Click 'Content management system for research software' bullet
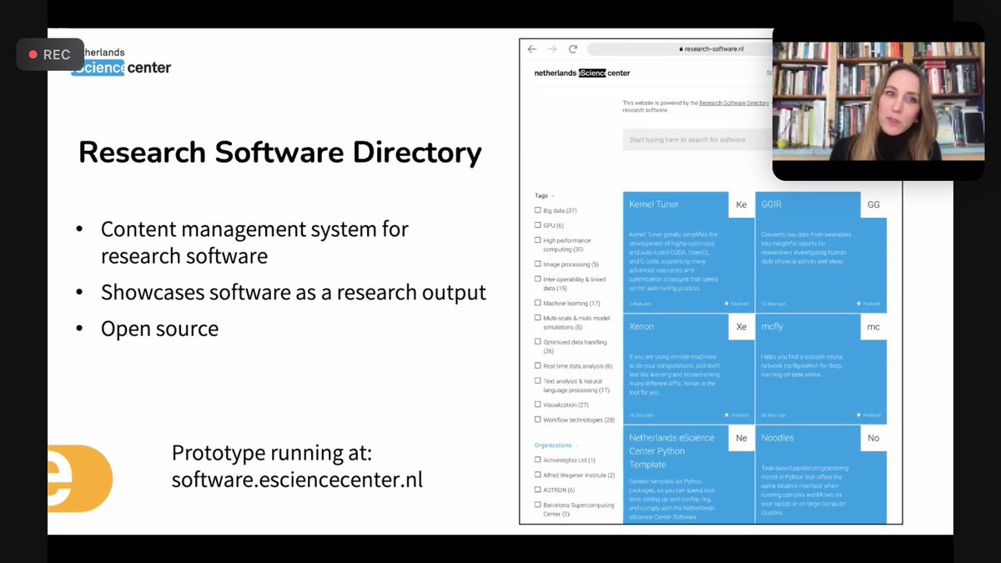This screenshot has width=1001, height=563. click(x=254, y=242)
